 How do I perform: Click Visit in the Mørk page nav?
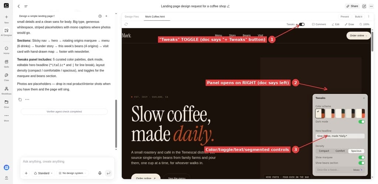260,35
